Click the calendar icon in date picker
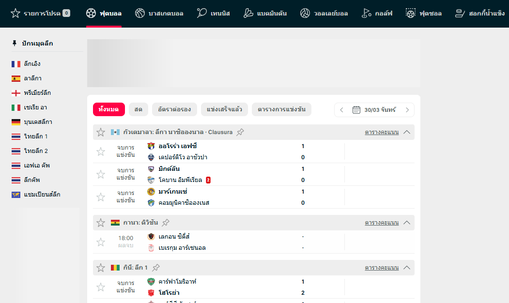 pyautogui.click(x=356, y=110)
